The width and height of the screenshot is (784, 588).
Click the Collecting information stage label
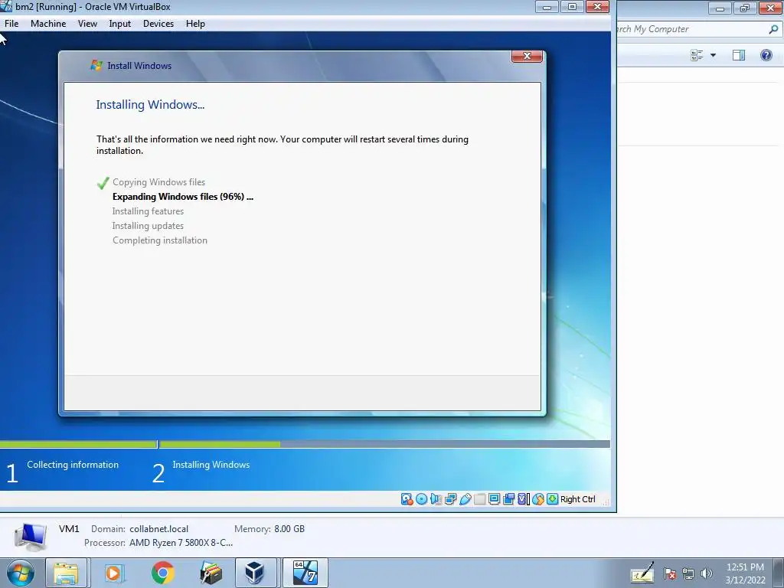point(73,465)
